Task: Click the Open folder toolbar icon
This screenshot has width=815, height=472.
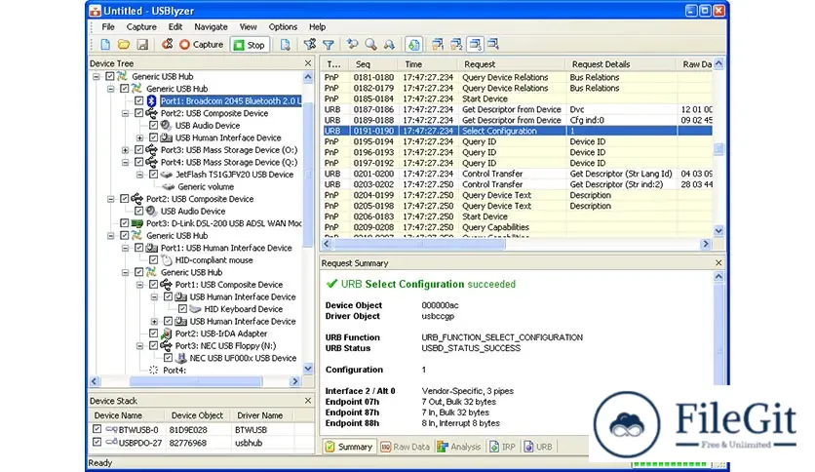Action: [124, 45]
